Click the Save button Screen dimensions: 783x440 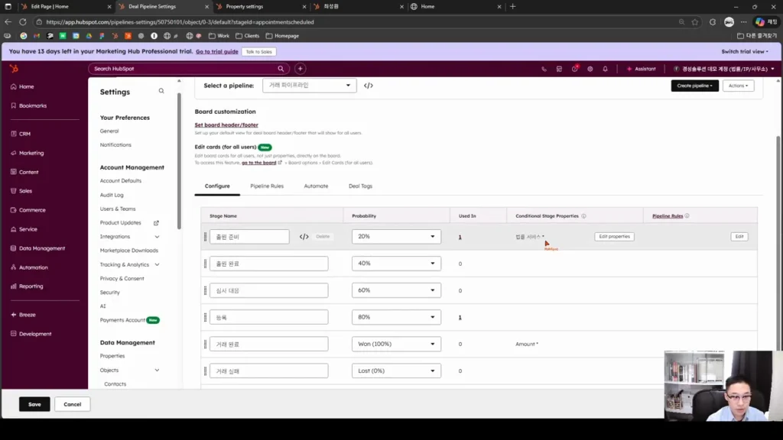coord(34,404)
